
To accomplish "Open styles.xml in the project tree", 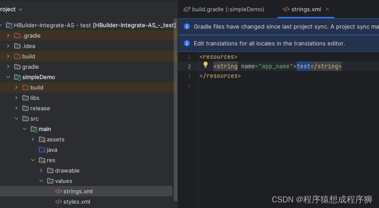I will [x=76, y=202].
